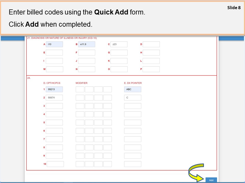Image resolution: width=245 pixels, height=183 pixels.
Task: Focus the empty diagnosis field D
Action: [x=151, y=44]
